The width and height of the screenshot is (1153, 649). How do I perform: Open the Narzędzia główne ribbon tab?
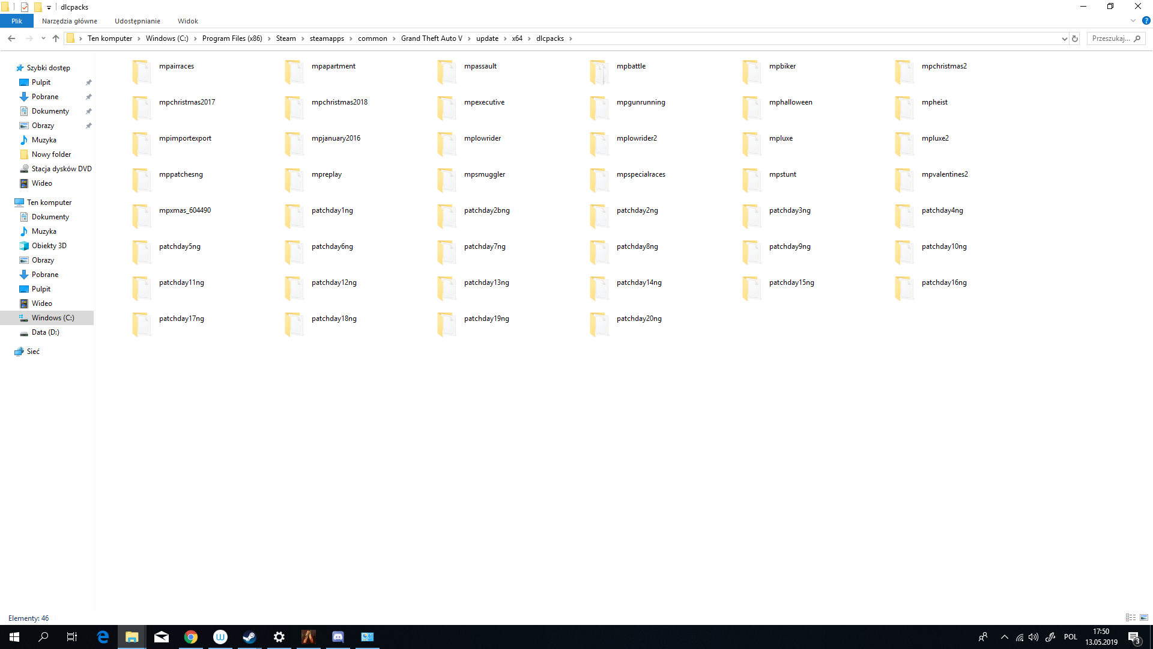(70, 21)
